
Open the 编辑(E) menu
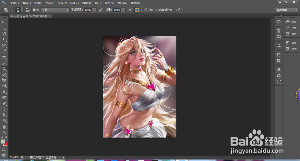(x=27, y=3)
